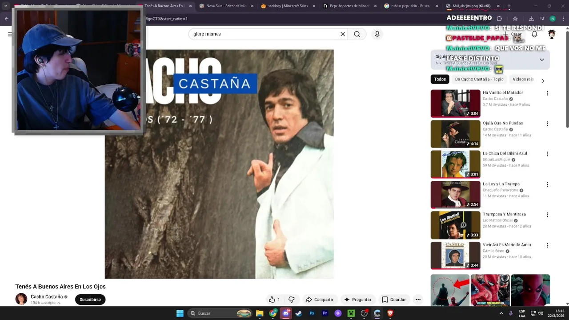Open options for 'La Ley y La Trampa'

(547, 184)
